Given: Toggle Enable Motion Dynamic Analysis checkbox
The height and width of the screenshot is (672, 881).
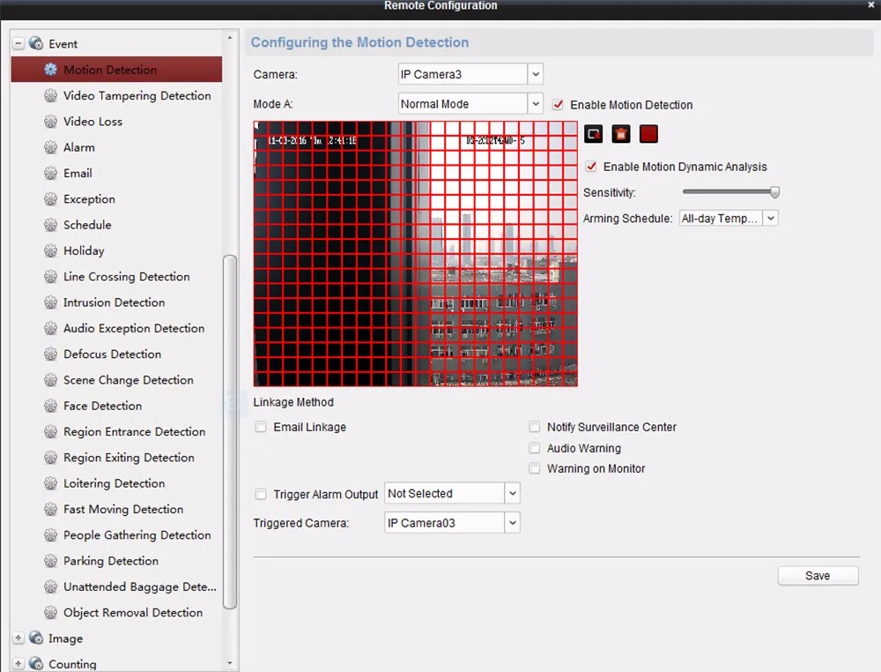Looking at the screenshot, I should 591,167.
